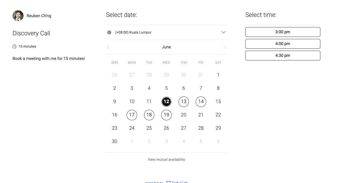The width and height of the screenshot is (339, 183).
Task: Select June 19 on the calendar
Action: (x=166, y=115)
